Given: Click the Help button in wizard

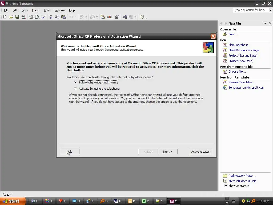Looking at the screenshot, I should coord(70,152).
